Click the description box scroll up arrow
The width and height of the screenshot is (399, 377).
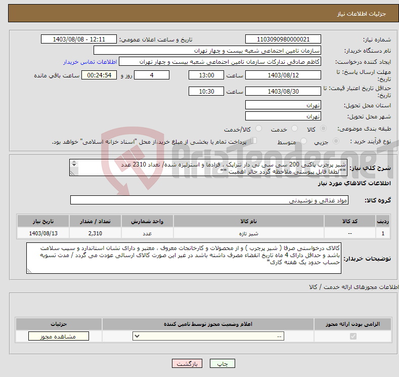(74, 161)
